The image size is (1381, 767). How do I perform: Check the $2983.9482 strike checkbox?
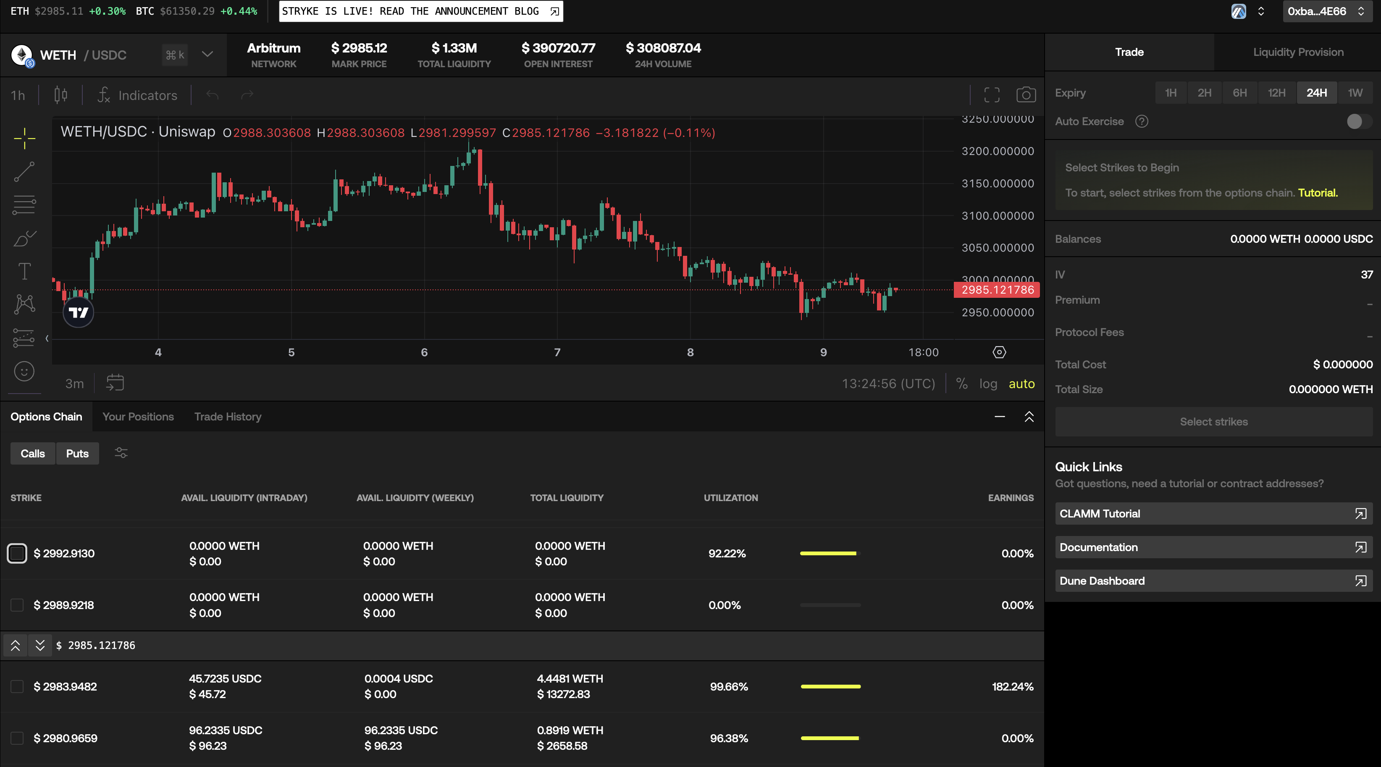pos(17,687)
